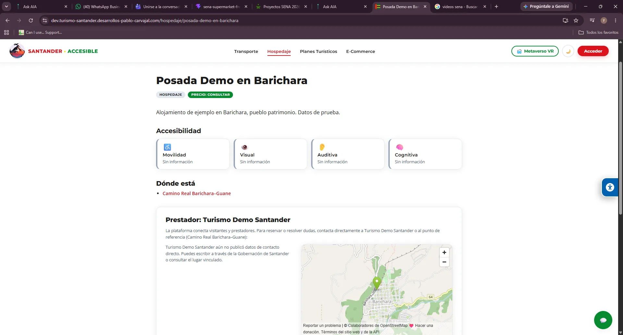Open the accessibility widget button
The width and height of the screenshot is (623, 335).
[610, 187]
